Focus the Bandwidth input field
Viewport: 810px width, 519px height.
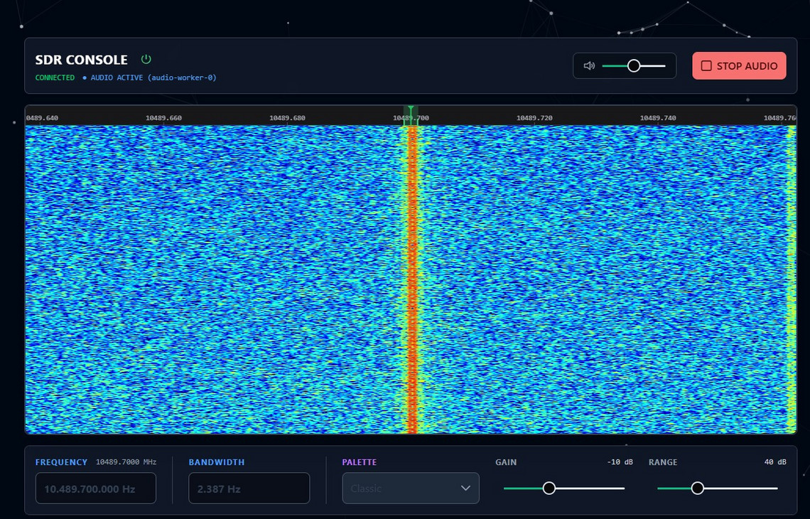(249, 489)
